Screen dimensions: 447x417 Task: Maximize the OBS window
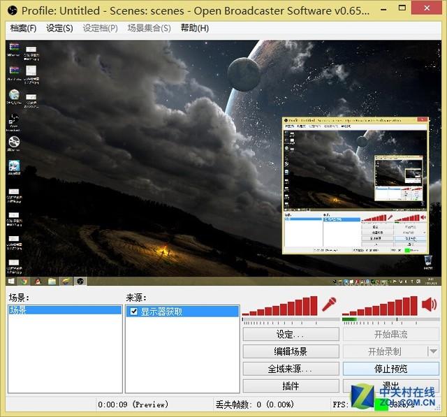click(402, 8)
